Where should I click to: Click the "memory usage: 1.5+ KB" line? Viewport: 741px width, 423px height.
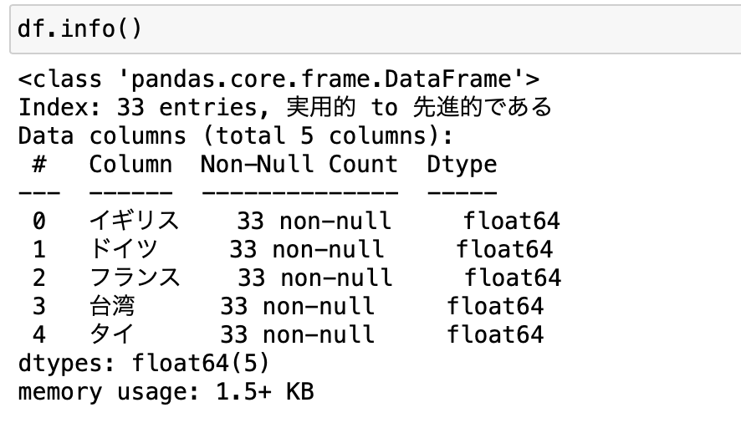pos(166,391)
